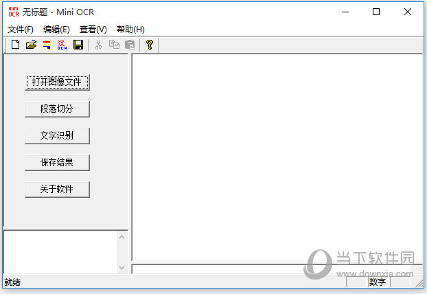Click the Open folder toolbar icon
The image size is (427, 294).
click(31, 45)
